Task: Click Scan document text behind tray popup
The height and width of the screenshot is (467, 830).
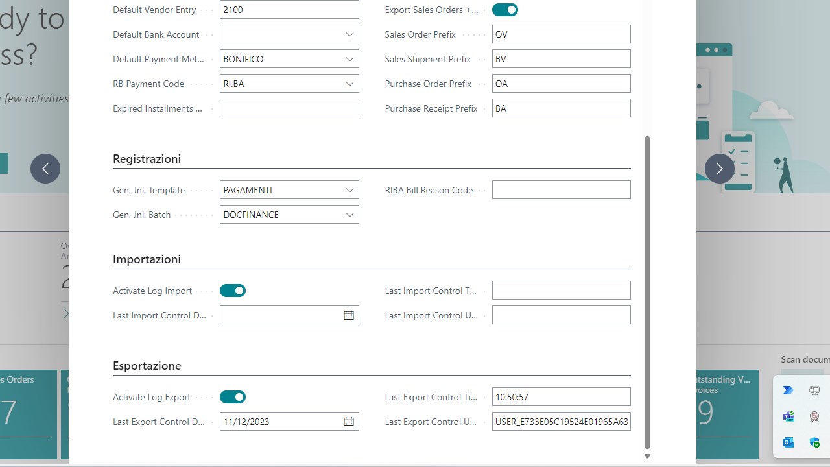Action: point(805,359)
